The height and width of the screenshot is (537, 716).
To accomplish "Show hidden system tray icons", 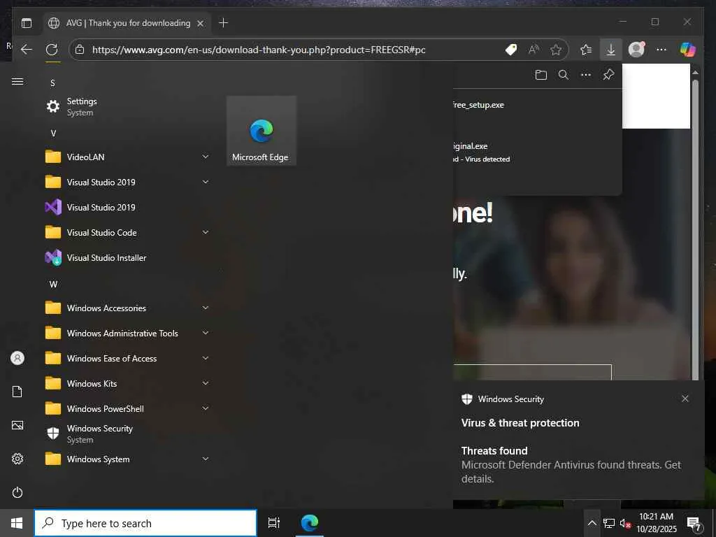I will click(x=592, y=523).
